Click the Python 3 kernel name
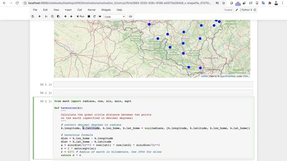Viewport: 287px width, 161px height. click(247, 10)
